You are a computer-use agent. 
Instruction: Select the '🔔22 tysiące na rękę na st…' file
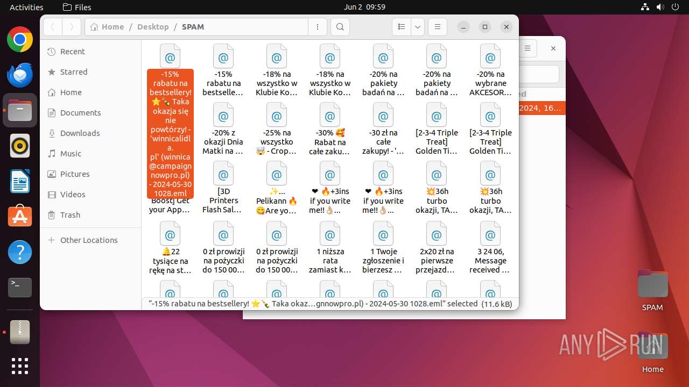tap(170, 248)
